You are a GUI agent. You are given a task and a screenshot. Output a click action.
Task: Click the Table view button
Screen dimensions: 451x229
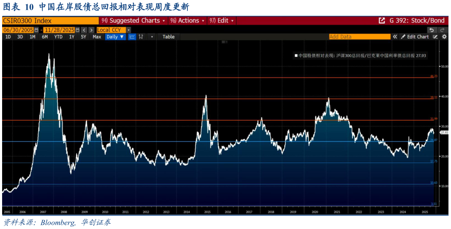tap(168, 37)
